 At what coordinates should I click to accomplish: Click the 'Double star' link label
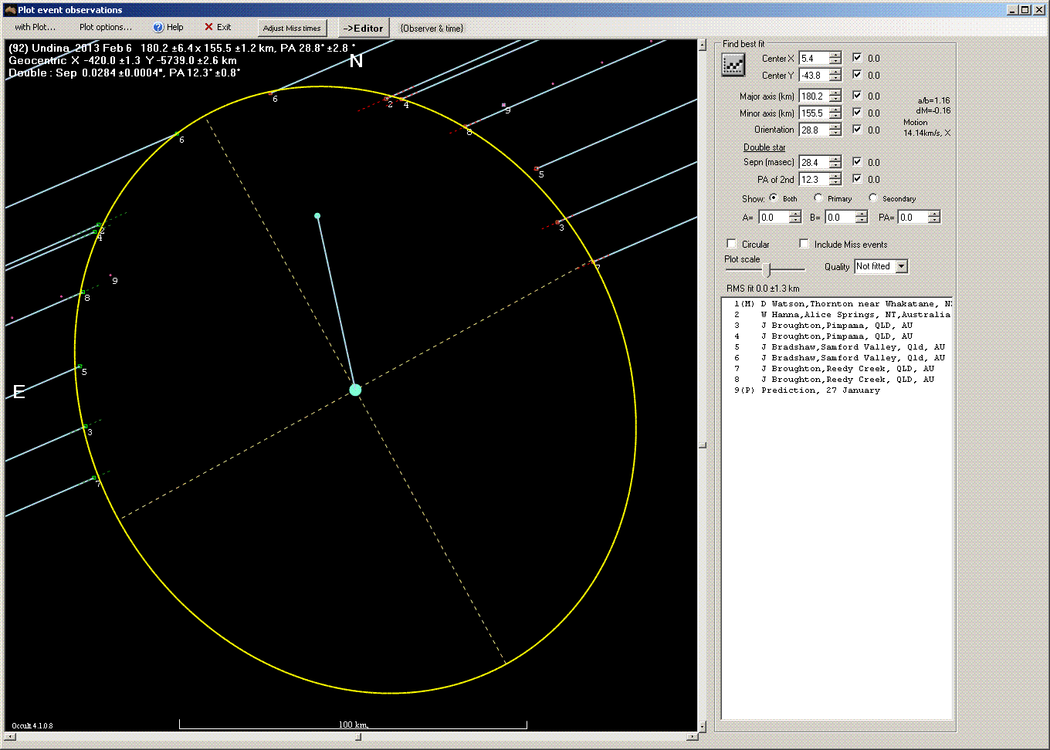[764, 147]
